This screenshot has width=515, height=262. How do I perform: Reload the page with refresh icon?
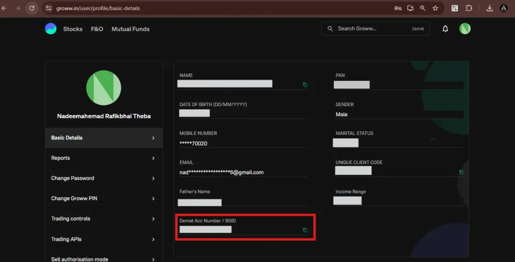point(32,8)
